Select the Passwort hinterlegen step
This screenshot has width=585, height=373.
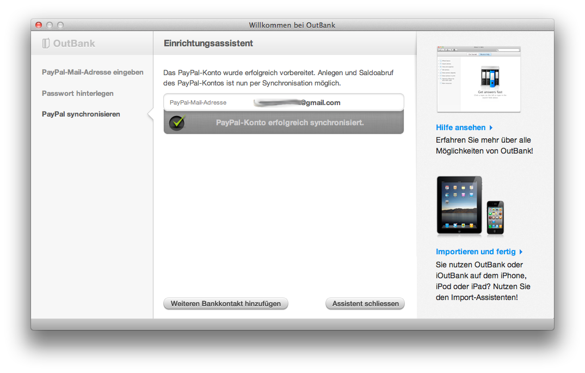pos(78,93)
